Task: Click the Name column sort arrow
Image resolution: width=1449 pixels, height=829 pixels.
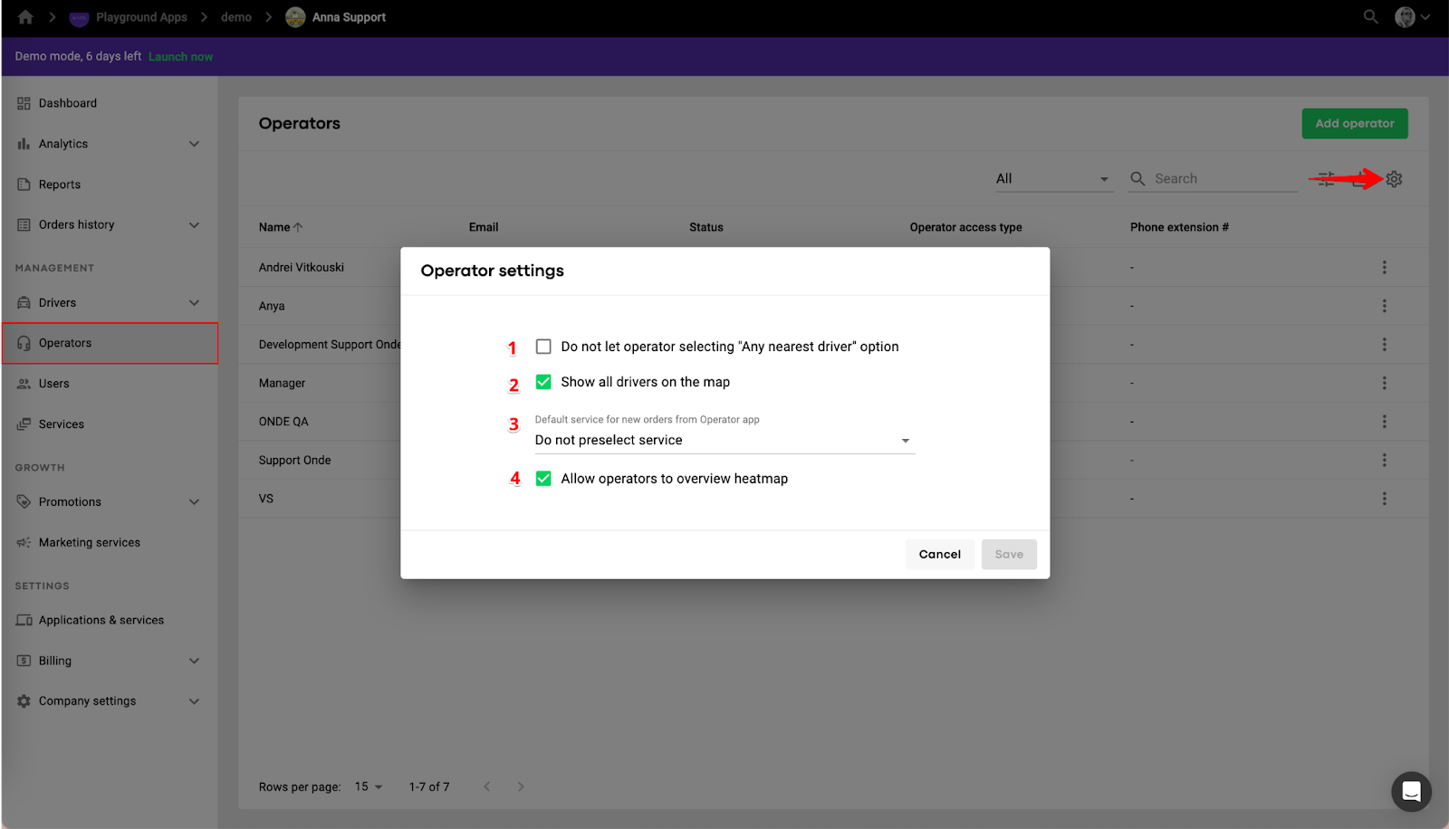Action: coord(298,227)
